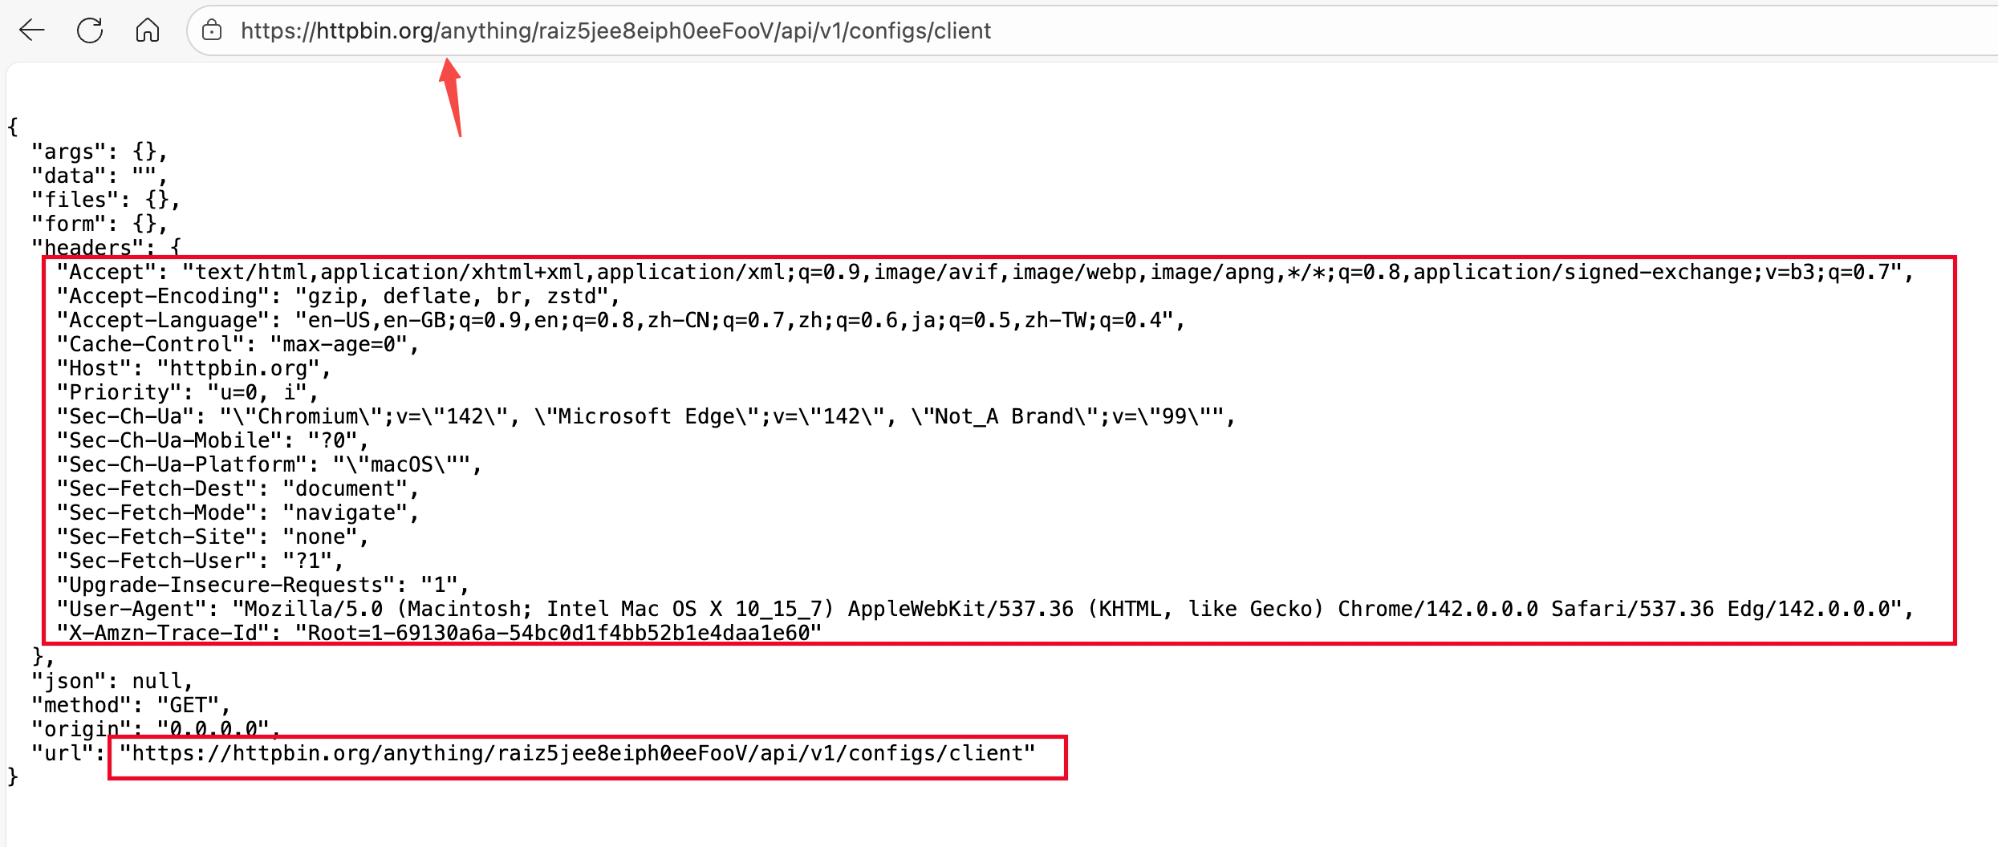Go to the home page icon
Screen dimensions: 1998x847
pyautogui.click(x=148, y=30)
